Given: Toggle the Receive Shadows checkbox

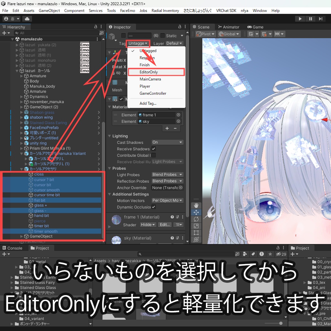Looking at the screenshot, I should [x=154, y=149].
